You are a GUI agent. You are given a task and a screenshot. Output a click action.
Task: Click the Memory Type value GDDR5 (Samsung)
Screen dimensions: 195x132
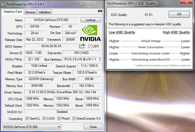pyautogui.click(x=41, y=79)
